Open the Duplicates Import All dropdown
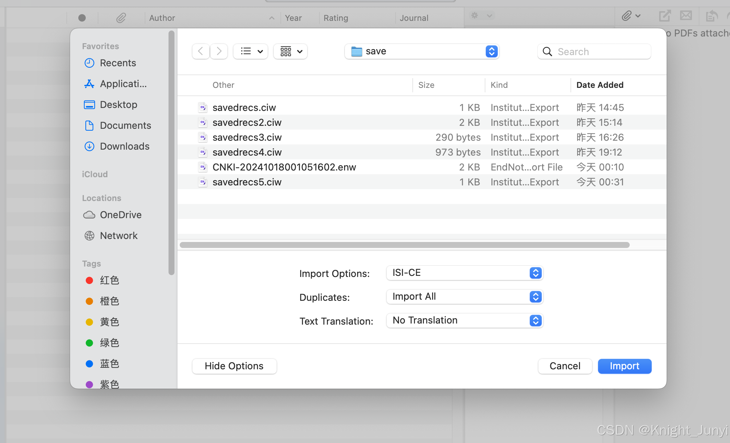 coord(465,297)
